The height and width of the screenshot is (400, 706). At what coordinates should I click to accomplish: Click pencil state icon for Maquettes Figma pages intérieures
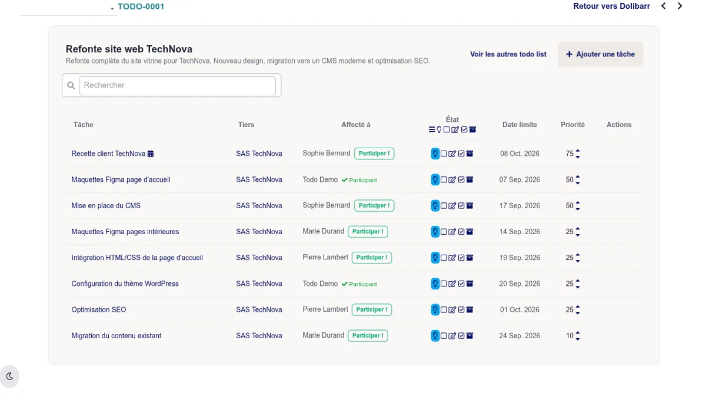[452, 232]
